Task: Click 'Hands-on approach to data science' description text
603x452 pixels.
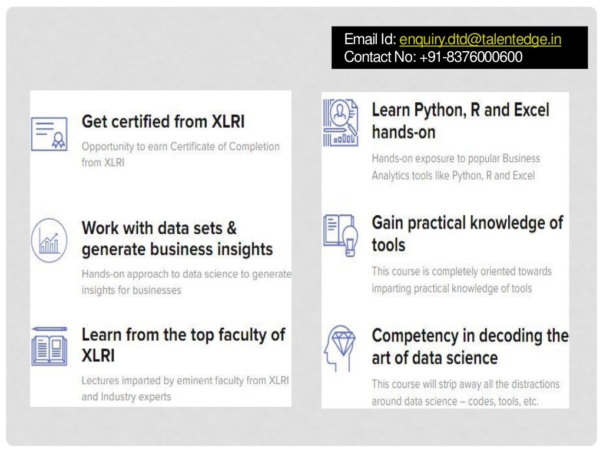Action: [x=186, y=281]
